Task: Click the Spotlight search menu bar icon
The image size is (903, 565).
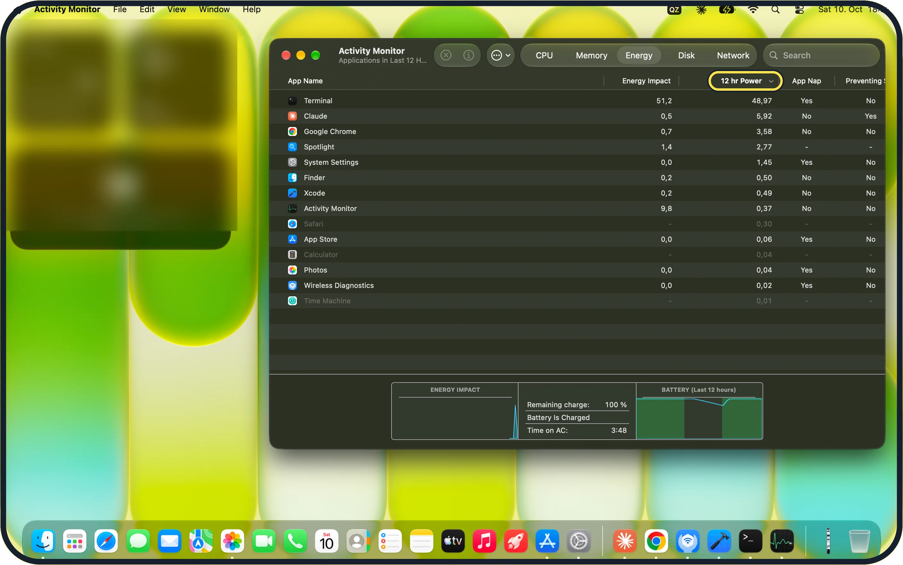Action: click(x=775, y=10)
